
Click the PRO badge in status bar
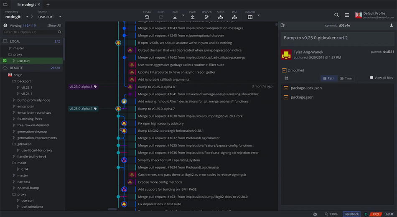point(376,214)
